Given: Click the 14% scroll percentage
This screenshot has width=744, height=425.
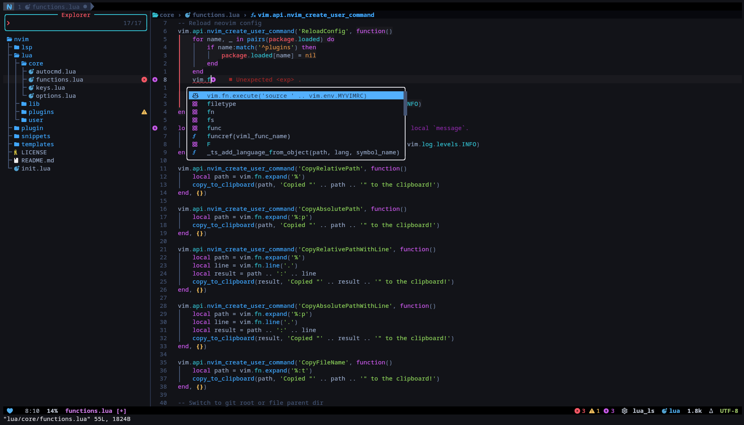Looking at the screenshot, I should pyautogui.click(x=52, y=411).
